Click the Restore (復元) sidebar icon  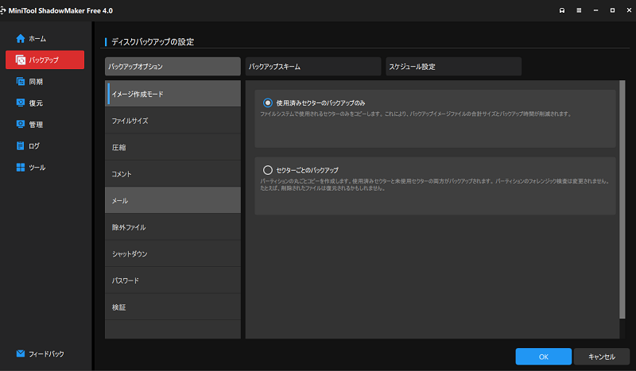pyautogui.click(x=21, y=102)
